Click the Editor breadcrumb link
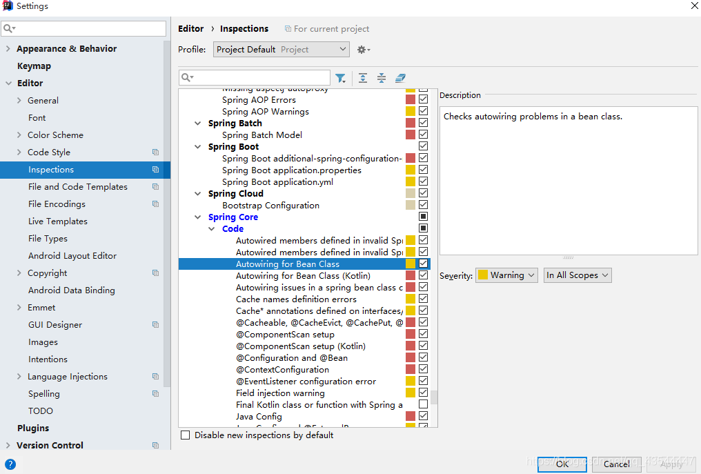 click(191, 28)
